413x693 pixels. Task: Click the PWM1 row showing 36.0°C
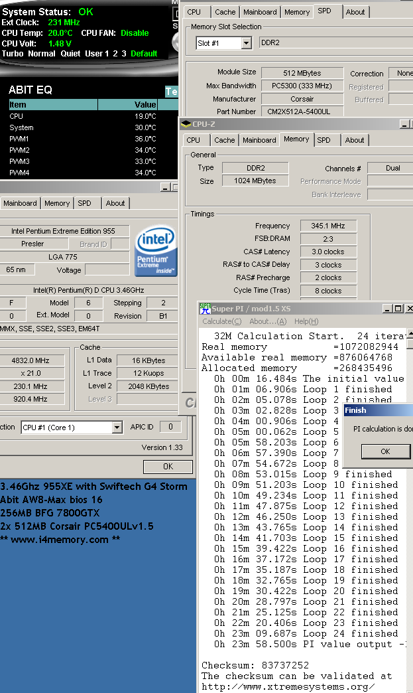click(x=82, y=139)
